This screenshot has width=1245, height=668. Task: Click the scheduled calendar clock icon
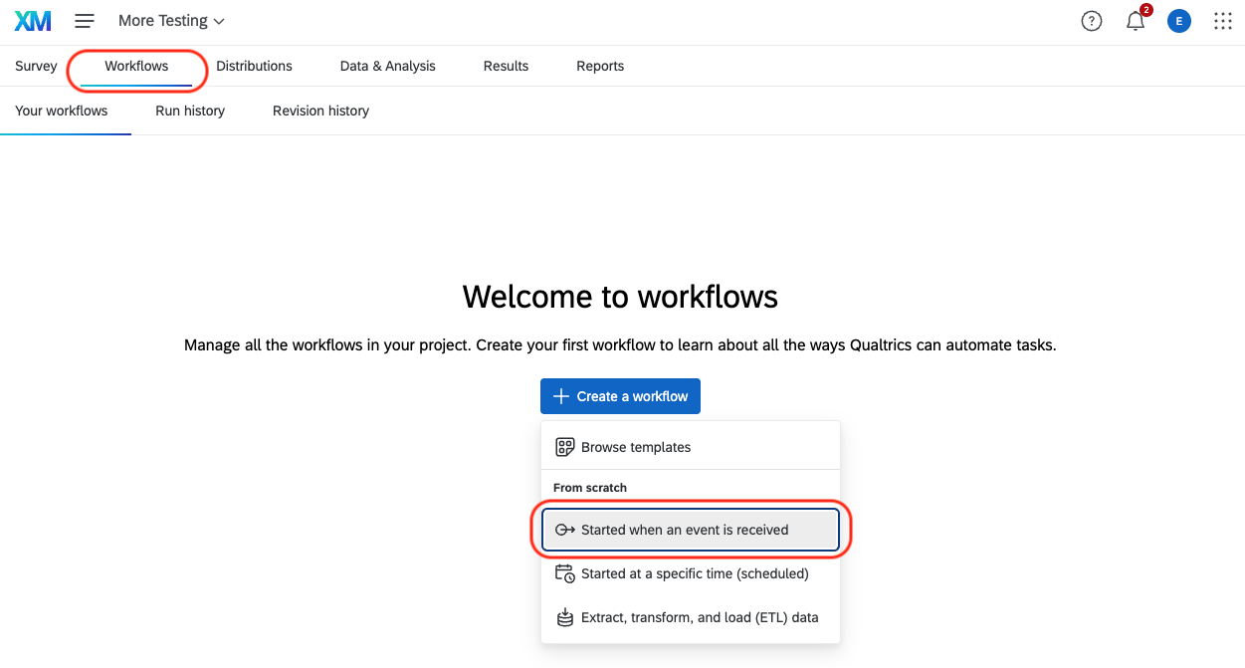[565, 573]
